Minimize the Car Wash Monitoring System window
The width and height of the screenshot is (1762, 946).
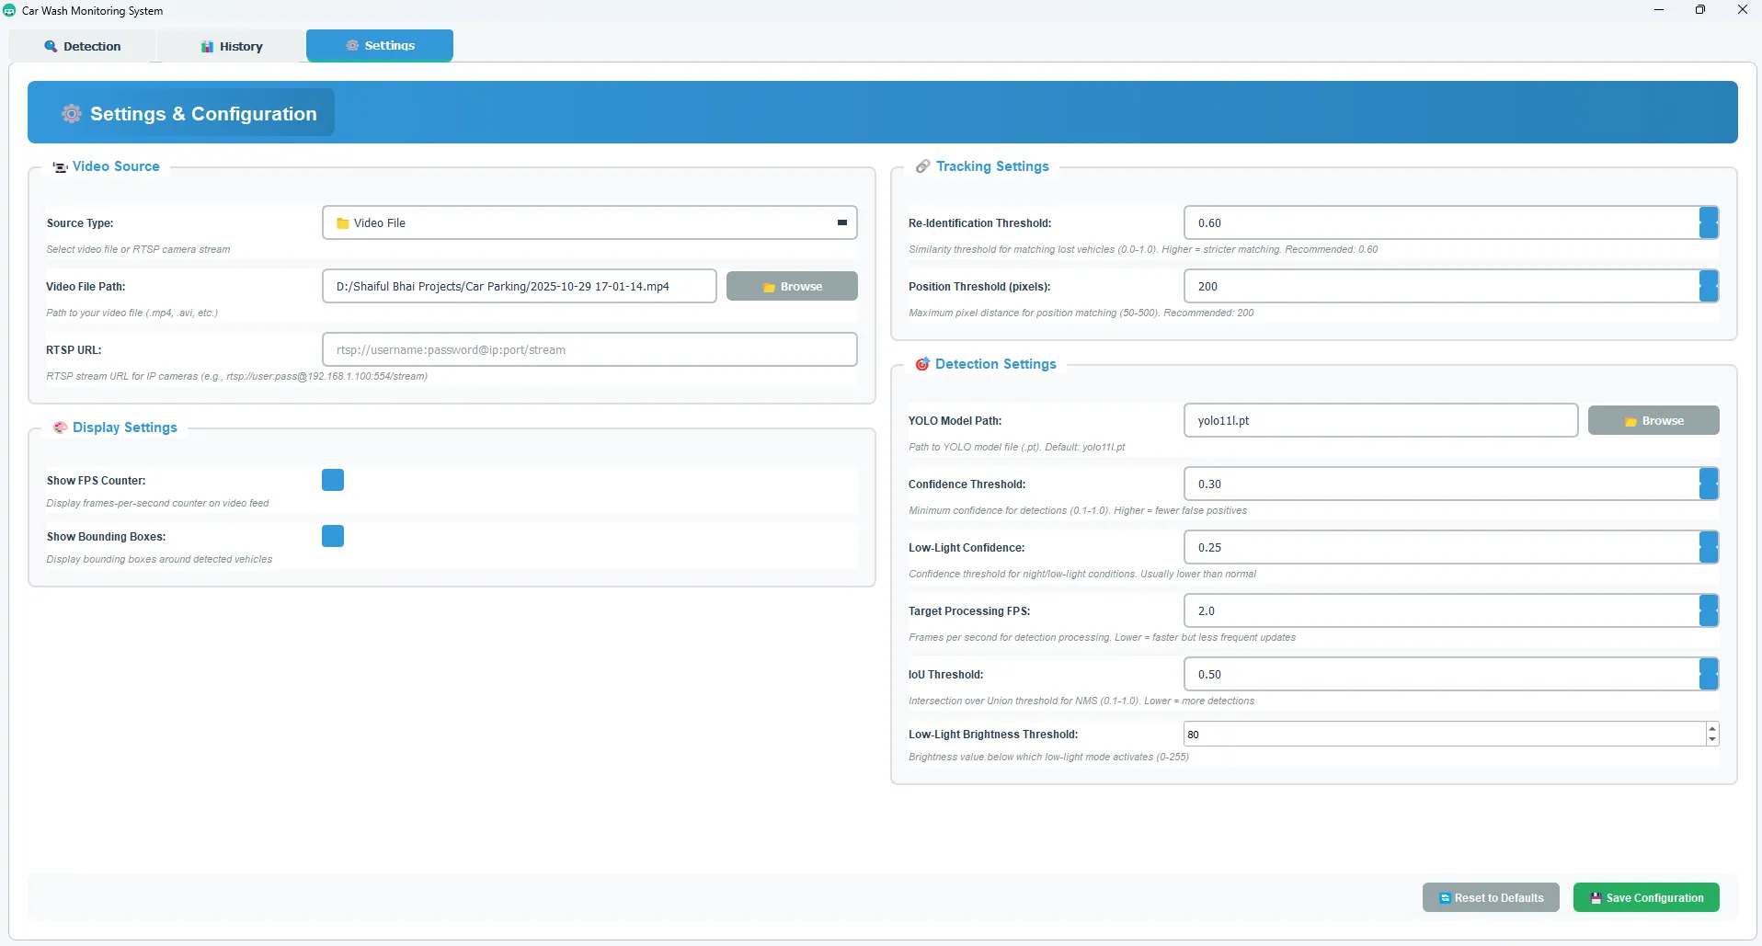click(x=1659, y=10)
